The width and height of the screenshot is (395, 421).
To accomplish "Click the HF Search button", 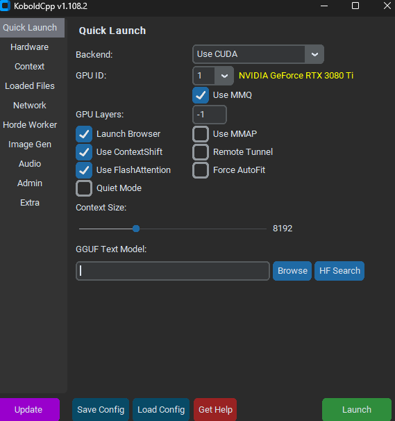I will (x=339, y=271).
